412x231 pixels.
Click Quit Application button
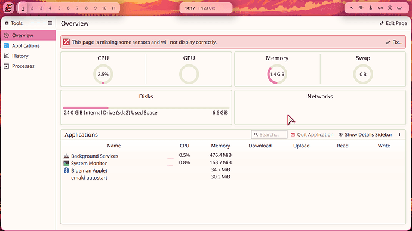coord(312,134)
